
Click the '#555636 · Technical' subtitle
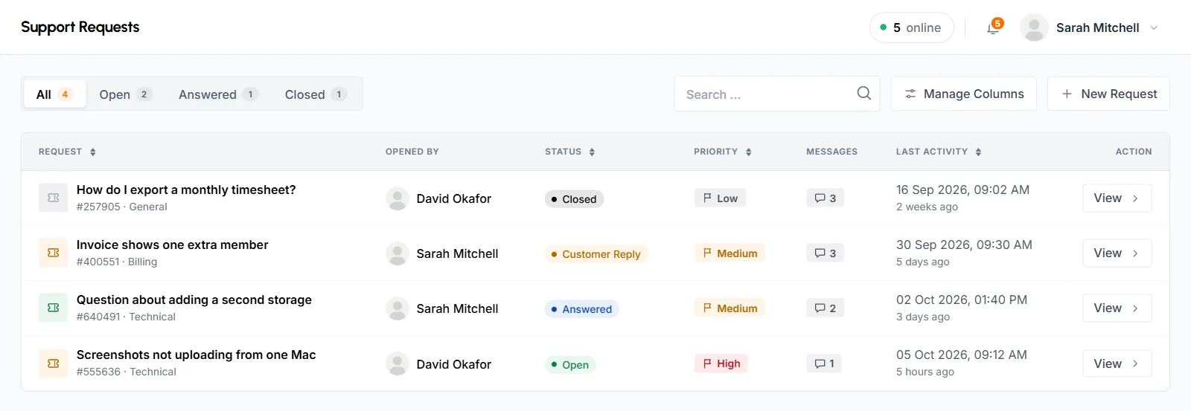point(127,372)
